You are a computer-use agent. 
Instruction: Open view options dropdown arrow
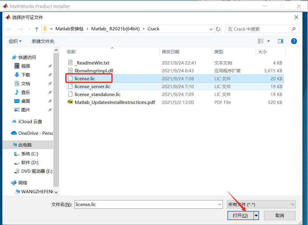(x=268, y=41)
